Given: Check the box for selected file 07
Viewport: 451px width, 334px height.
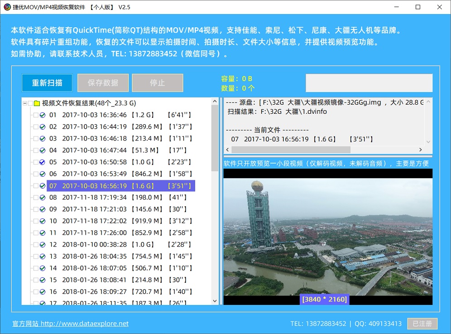Looking at the screenshot, I should point(36,186).
